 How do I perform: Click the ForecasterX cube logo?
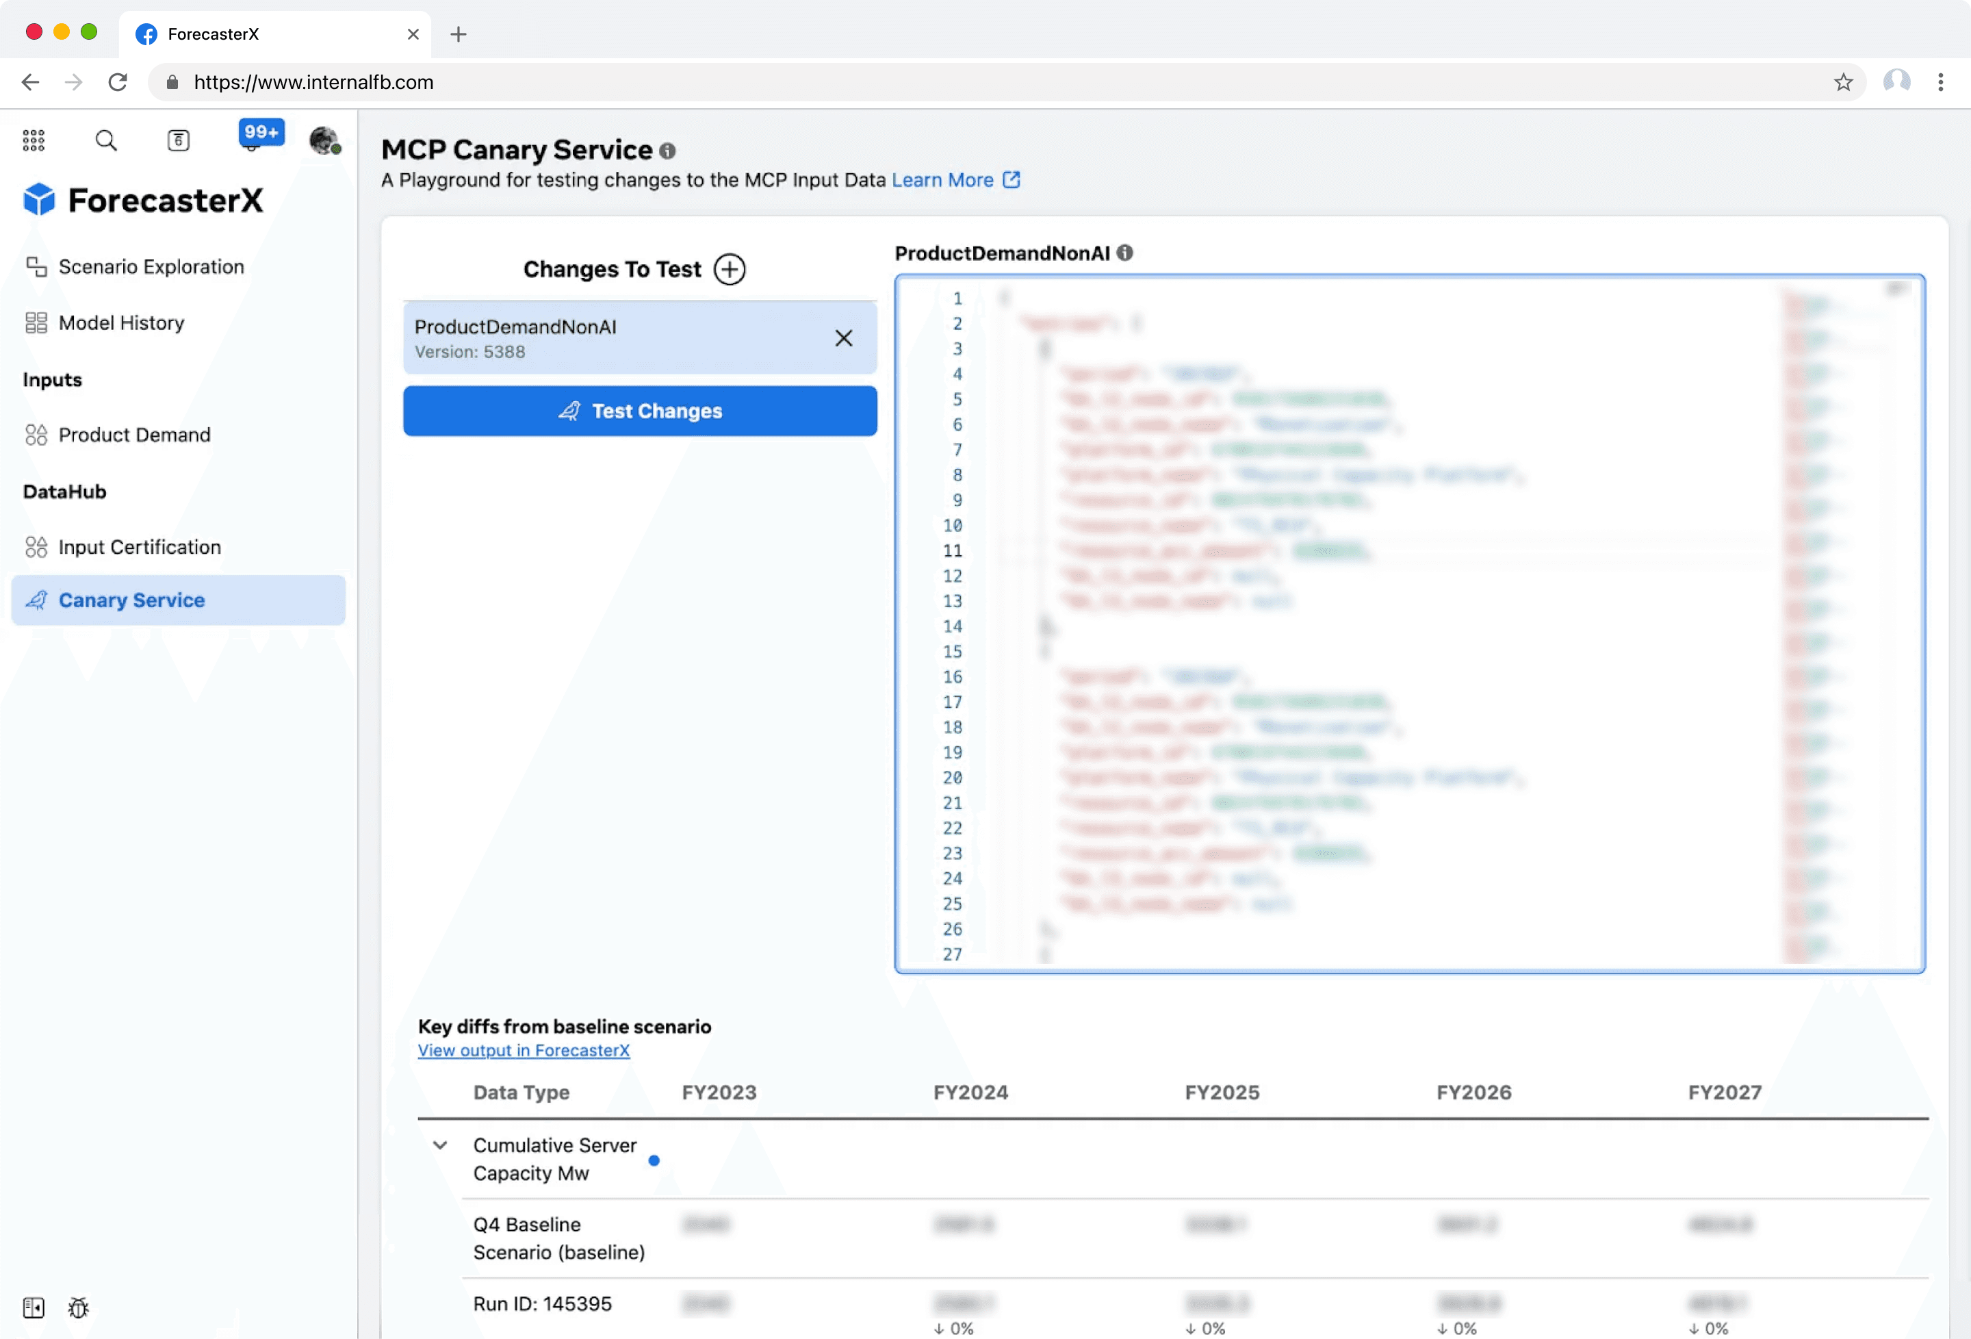(39, 201)
